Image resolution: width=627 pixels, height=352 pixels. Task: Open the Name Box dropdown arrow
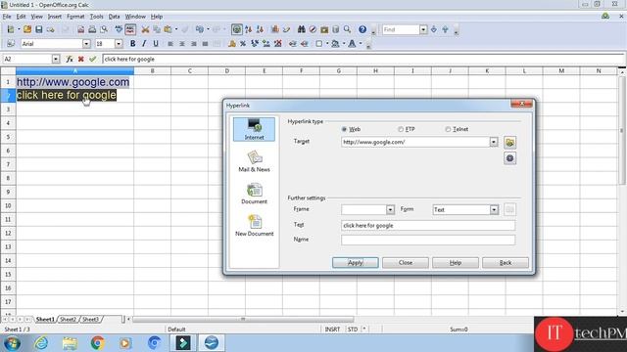coord(56,59)
